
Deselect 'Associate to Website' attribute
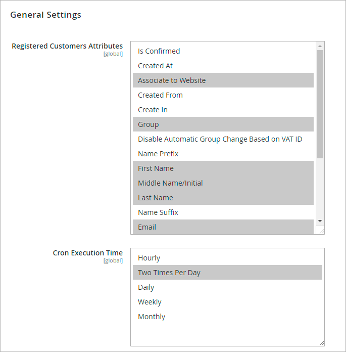[172, 80]
